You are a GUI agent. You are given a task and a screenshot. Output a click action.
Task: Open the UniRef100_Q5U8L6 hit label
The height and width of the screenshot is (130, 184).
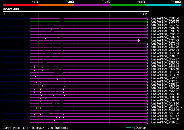[165, 18]
